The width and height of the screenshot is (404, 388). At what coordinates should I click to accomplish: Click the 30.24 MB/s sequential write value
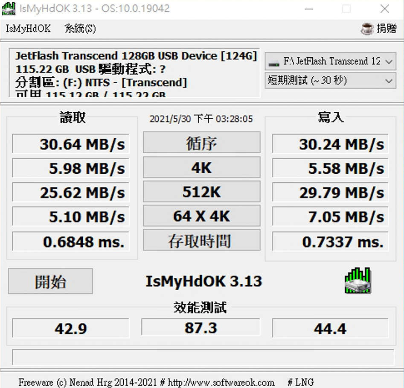(x=330, y=143)
